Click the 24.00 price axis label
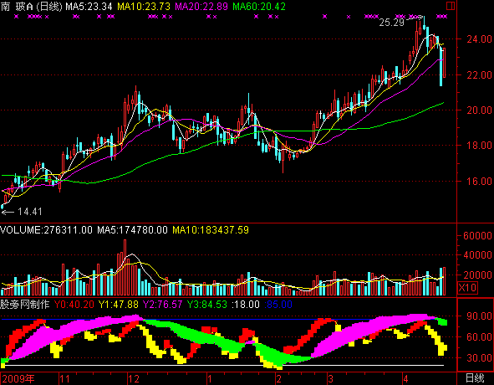The height and width of the screenshot is (385, 494). pyautogui.click(x=479, y=39)
